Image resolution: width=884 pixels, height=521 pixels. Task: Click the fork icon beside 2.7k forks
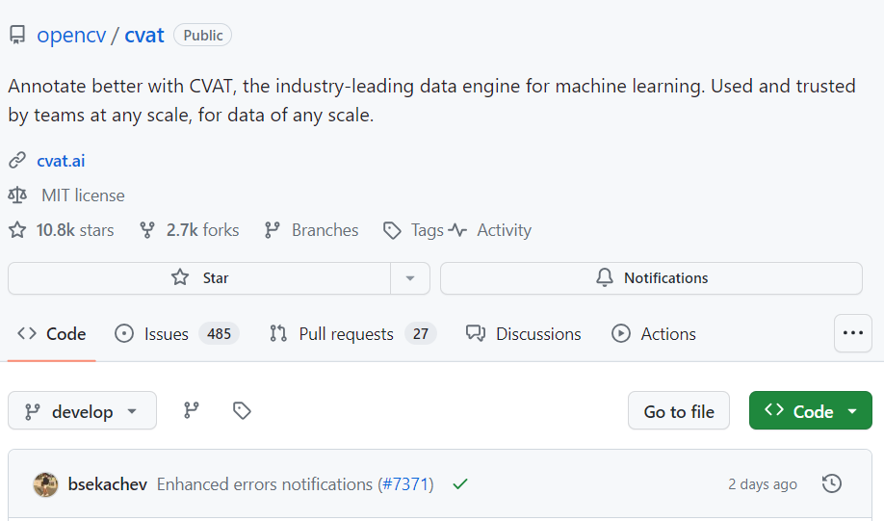pos(147,230)
